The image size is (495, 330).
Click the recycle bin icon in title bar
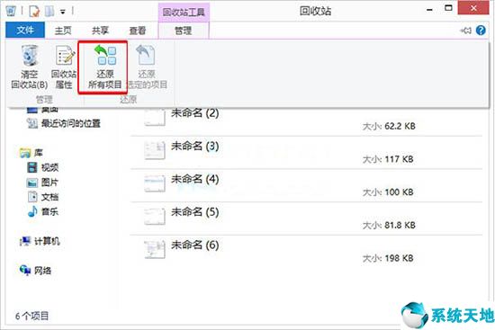[11, 11]
